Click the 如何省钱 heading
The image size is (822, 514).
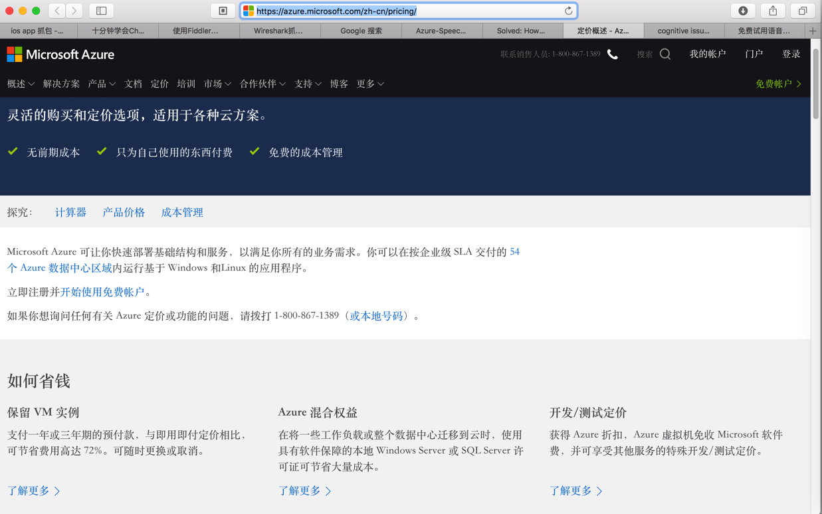click(39, 381)
